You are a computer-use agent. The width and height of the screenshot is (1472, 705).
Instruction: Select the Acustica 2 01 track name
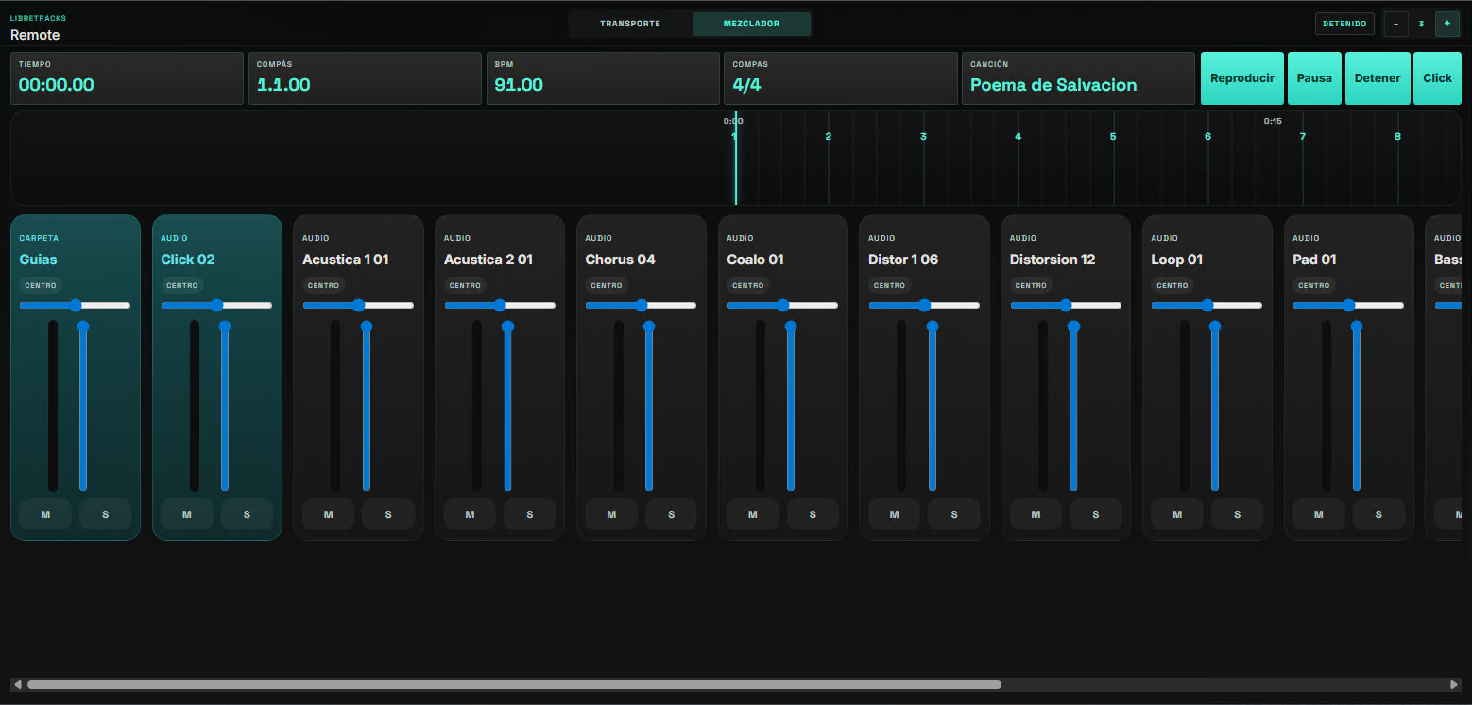point(488,260)
